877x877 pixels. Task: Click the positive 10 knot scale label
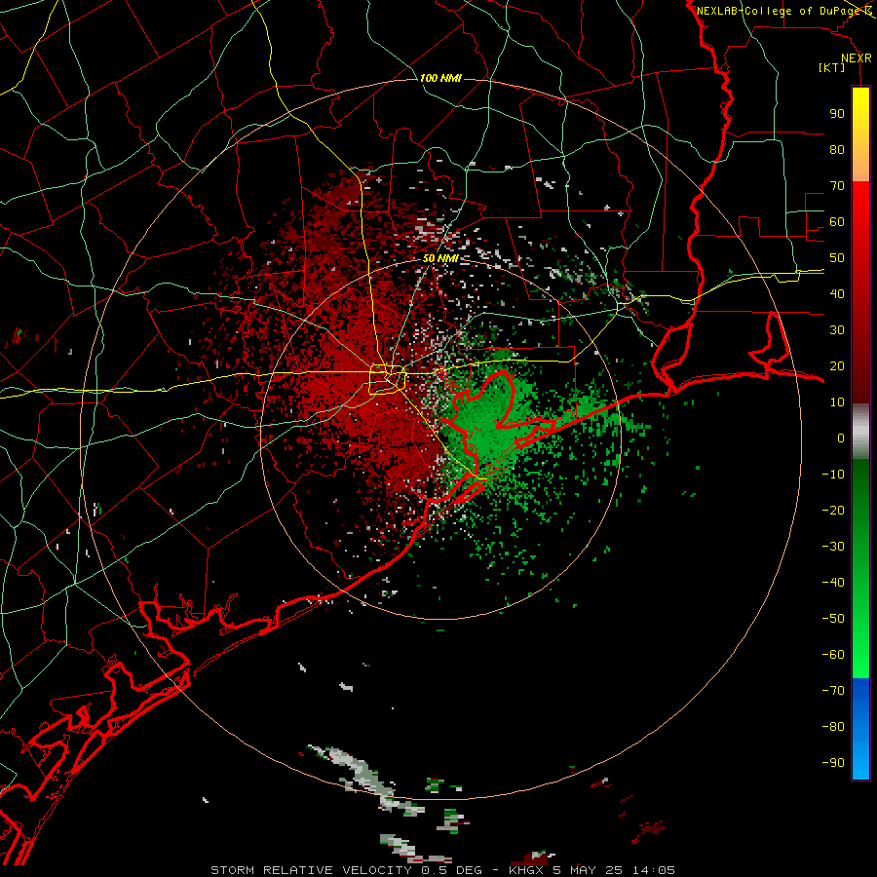pyautogui.click(x=837, y=402)
